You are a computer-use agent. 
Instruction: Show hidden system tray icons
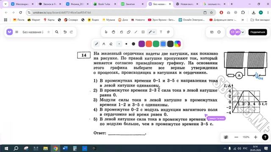tap(225, 148)
